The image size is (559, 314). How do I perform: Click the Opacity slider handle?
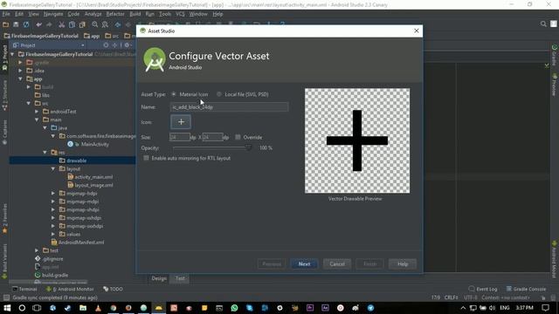tap(248, 147)
